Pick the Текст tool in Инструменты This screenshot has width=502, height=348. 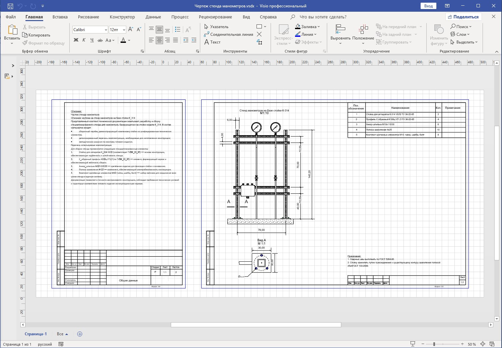tap(212, 42)
